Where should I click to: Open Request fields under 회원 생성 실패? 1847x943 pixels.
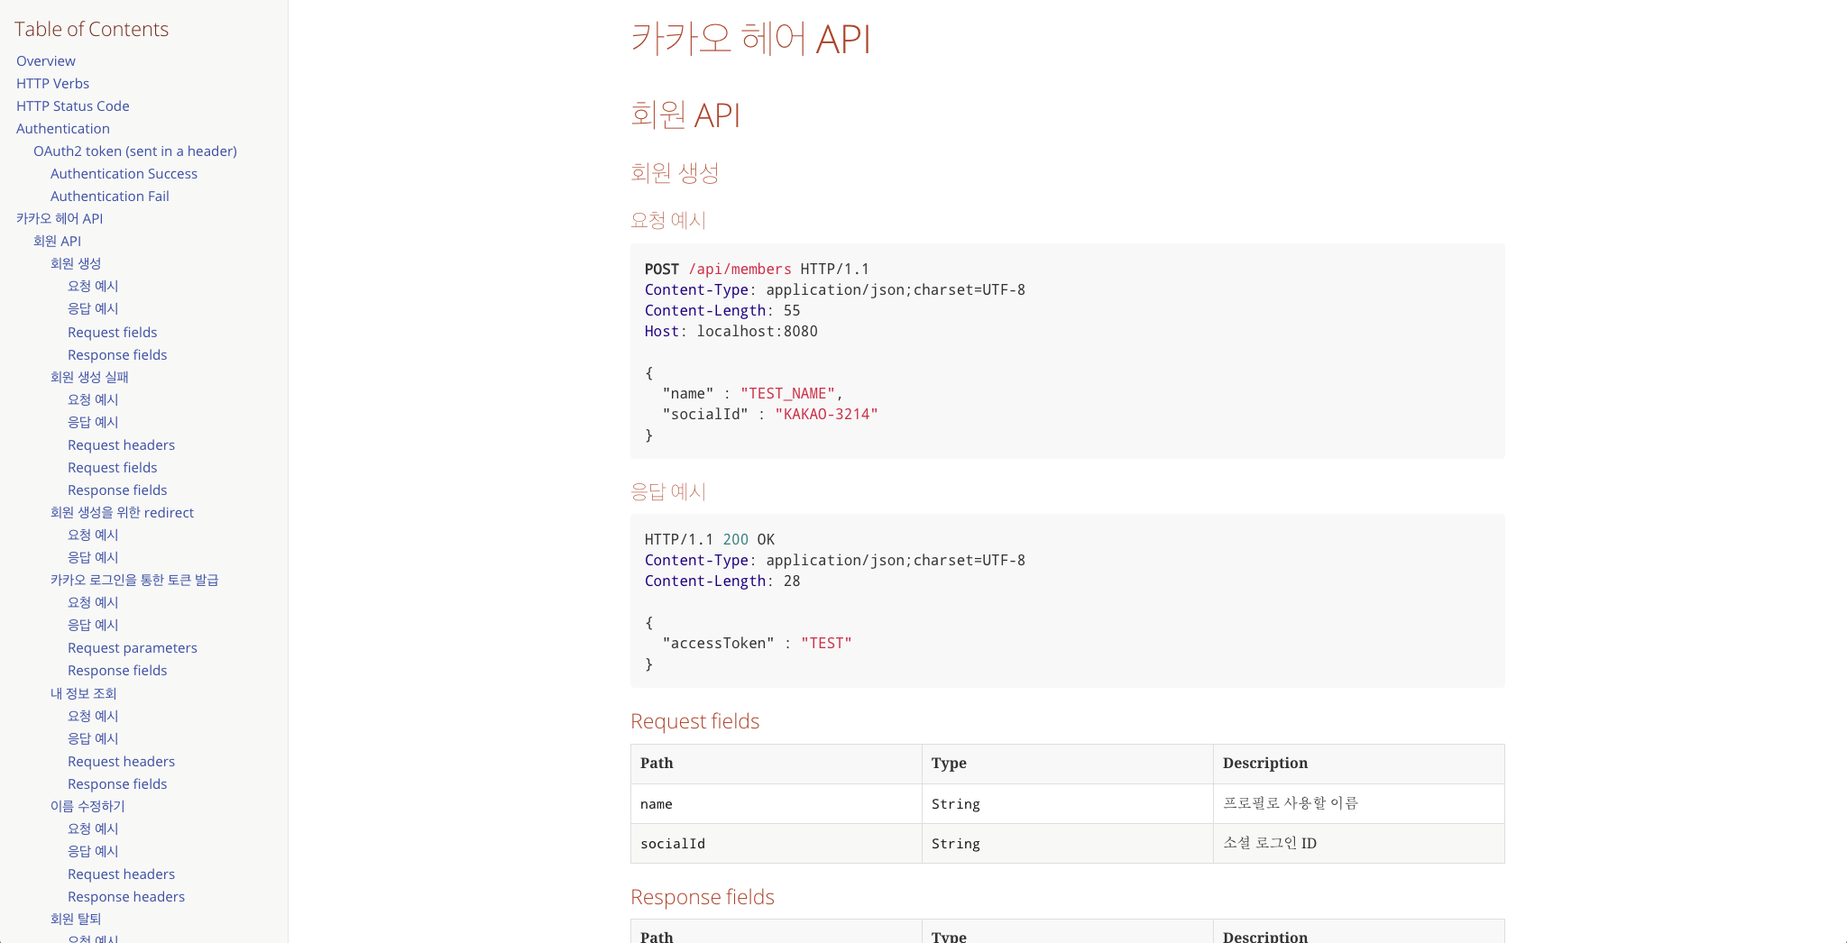click(x=113, y=467)
